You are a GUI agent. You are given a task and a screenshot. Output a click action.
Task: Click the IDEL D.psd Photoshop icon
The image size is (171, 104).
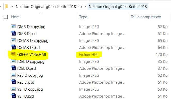pyautogui.click(x=13, y=68)
